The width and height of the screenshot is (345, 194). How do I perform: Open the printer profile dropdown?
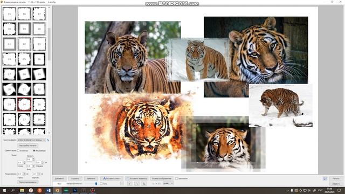[x=31, y=140]
